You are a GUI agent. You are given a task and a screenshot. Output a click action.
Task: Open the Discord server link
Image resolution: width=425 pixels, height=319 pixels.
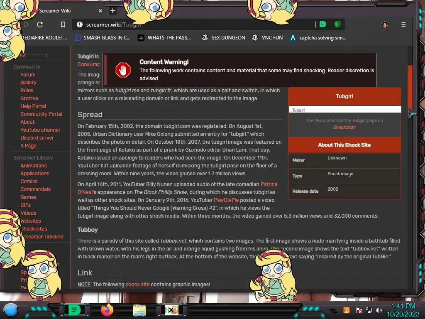(x=37, y=137)
